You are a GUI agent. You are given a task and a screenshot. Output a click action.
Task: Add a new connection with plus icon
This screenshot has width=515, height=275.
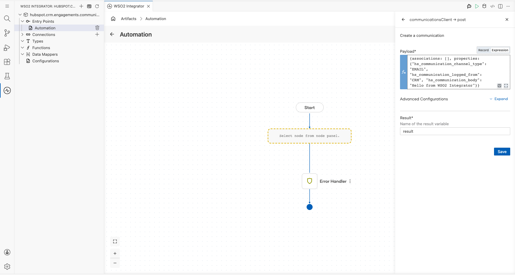[97, 34]
